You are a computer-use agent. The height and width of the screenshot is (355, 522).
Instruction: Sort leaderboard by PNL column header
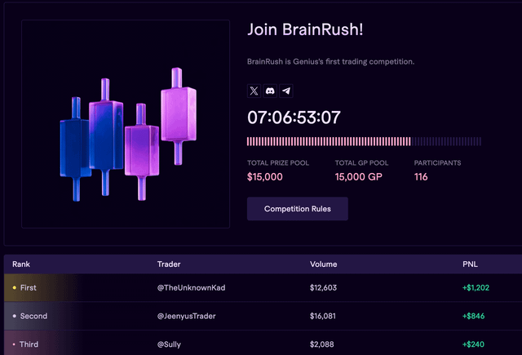[471, 264]
